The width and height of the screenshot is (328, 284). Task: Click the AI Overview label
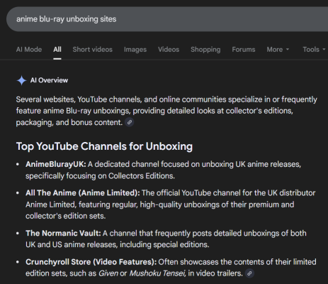(49, 80)
